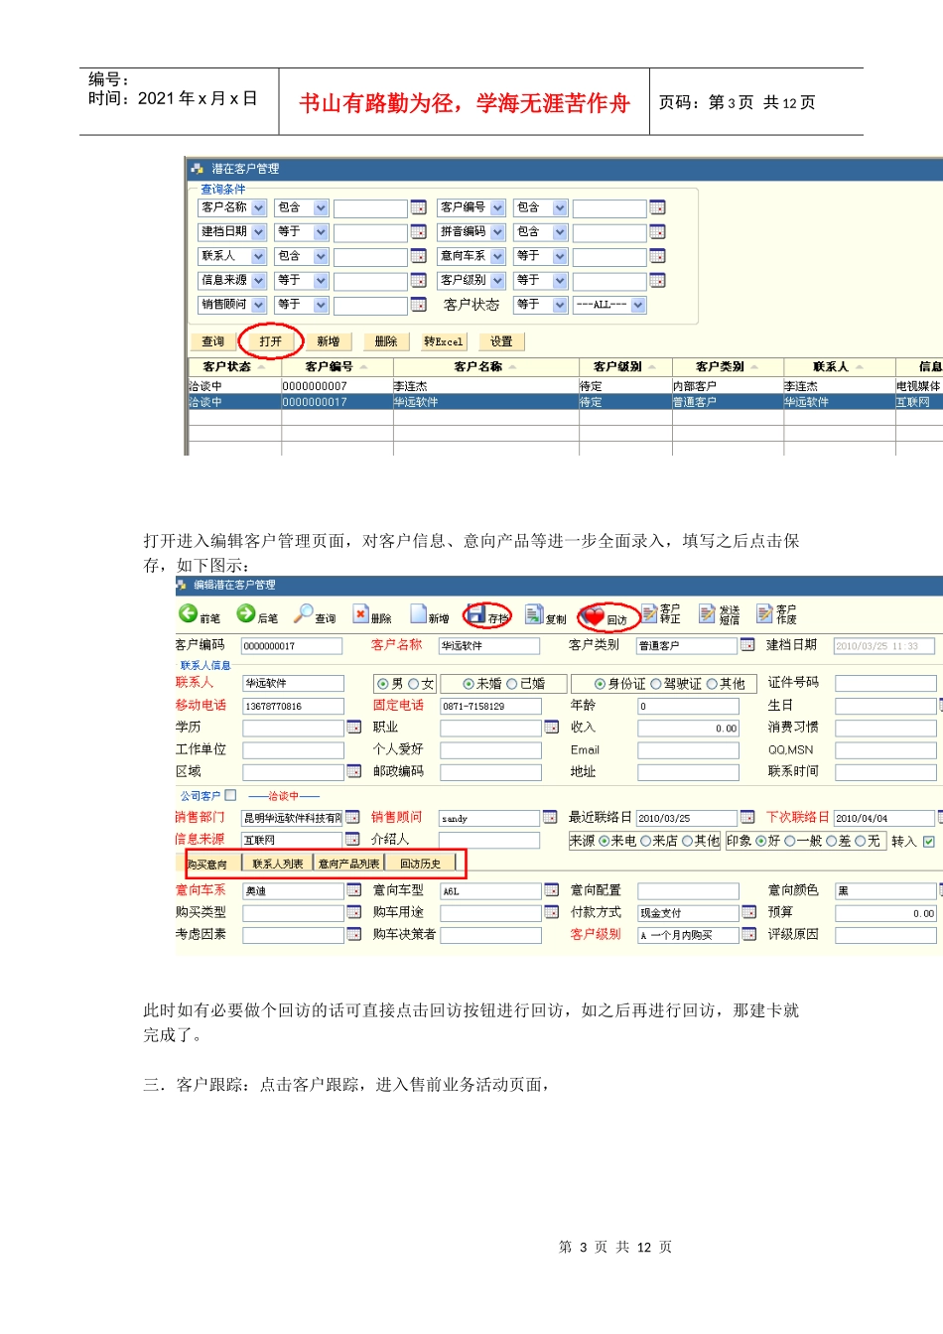The width and height of the screenshot is (943, 1334).
Task: Open calendar icon beside 建档日期 query field
Action: click(418, 231)
